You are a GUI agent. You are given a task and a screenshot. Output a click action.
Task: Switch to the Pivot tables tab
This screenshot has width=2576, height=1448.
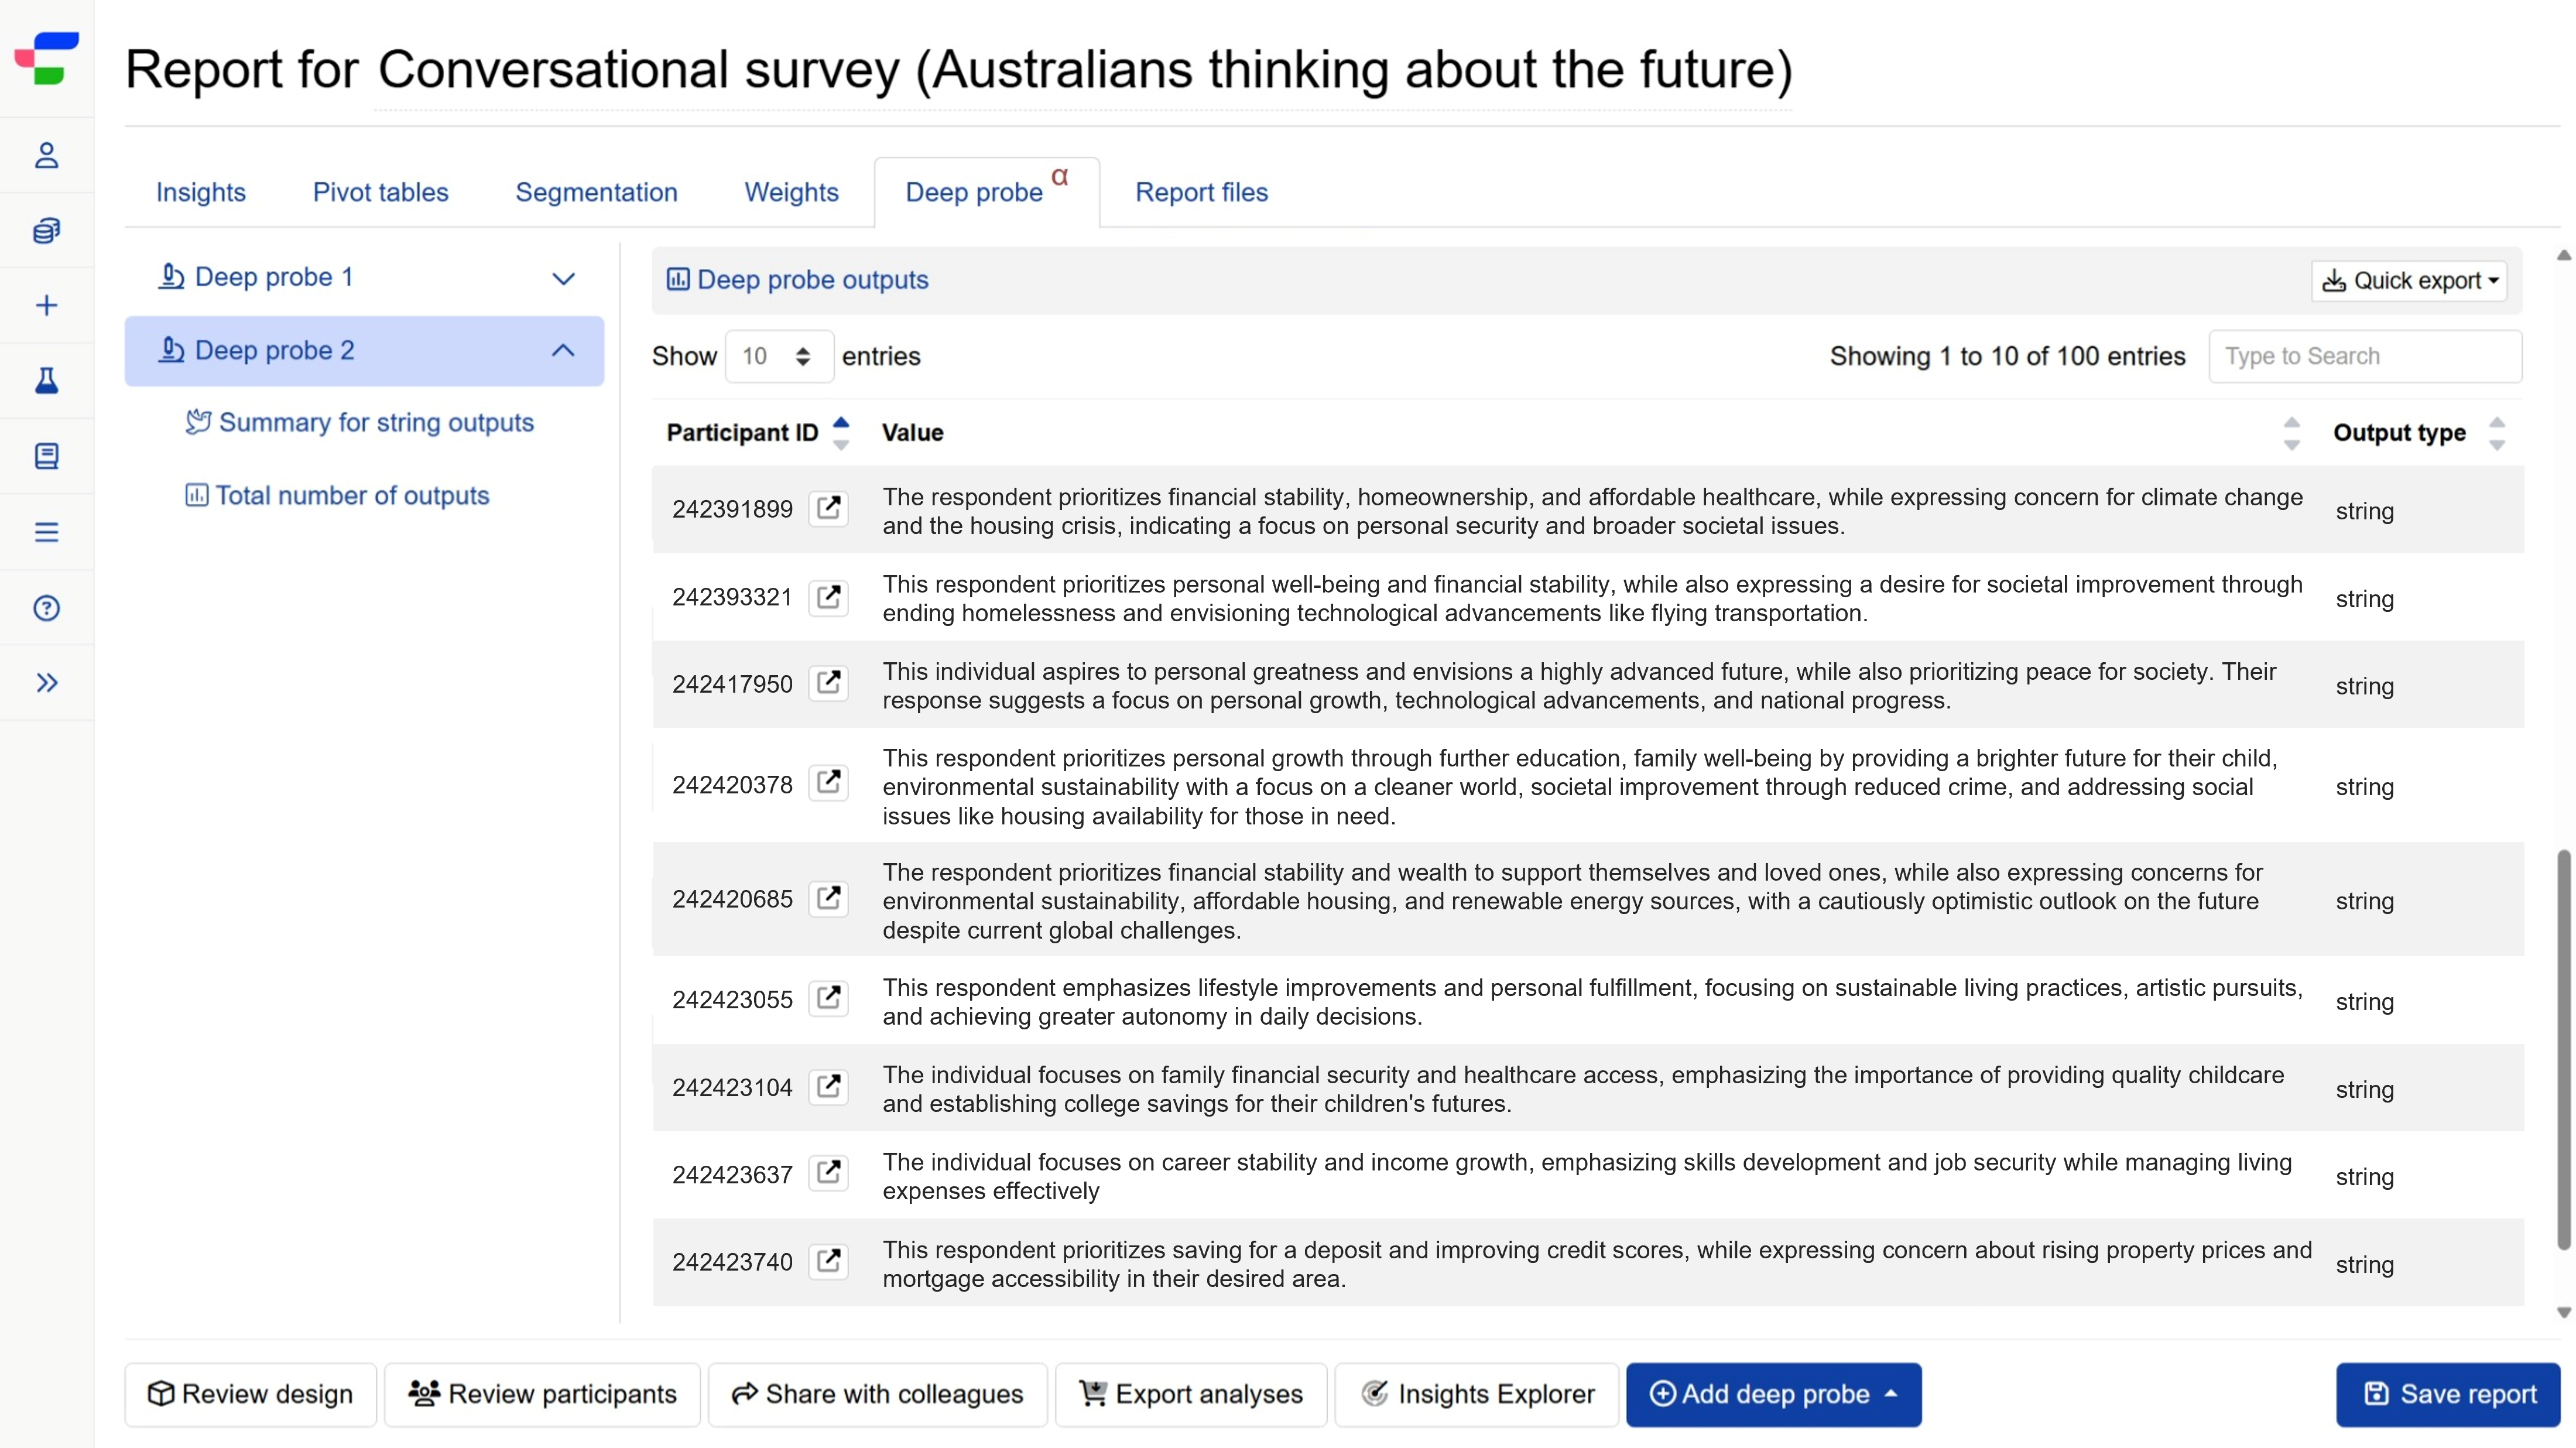point(380,192)
